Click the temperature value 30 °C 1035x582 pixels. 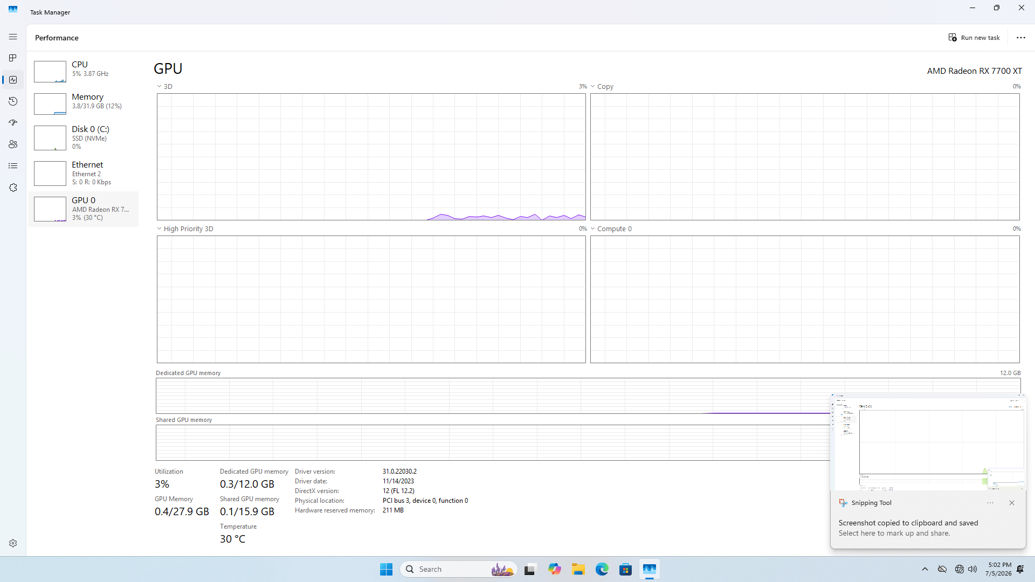coord(232,539)
